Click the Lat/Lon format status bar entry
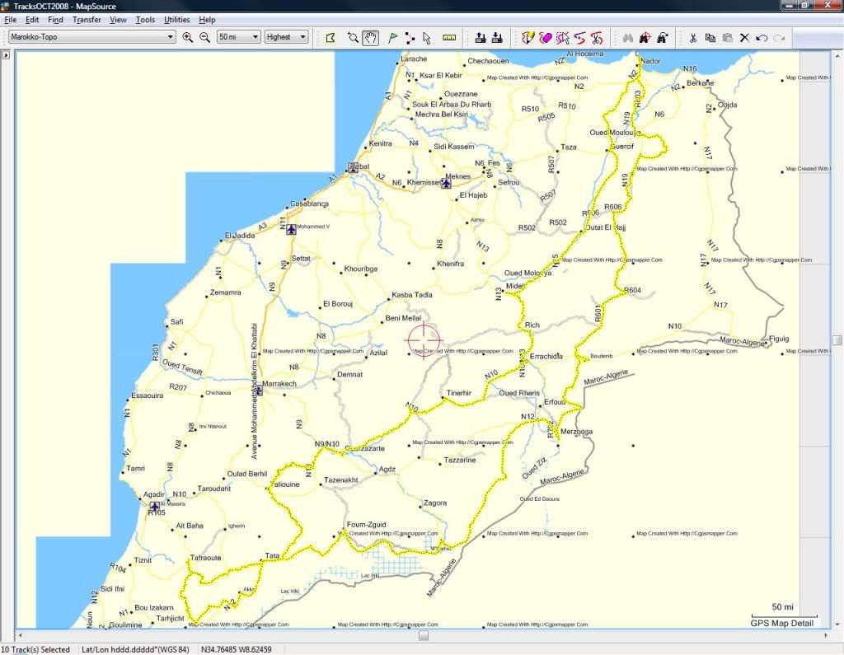 point(135,649)
